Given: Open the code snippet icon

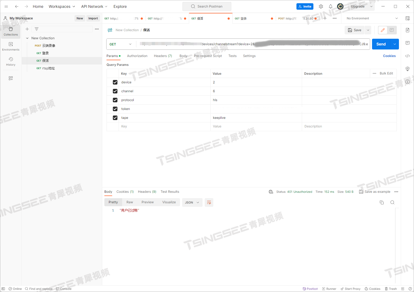Looking at the screenshot, I should [x=408, y=56].
